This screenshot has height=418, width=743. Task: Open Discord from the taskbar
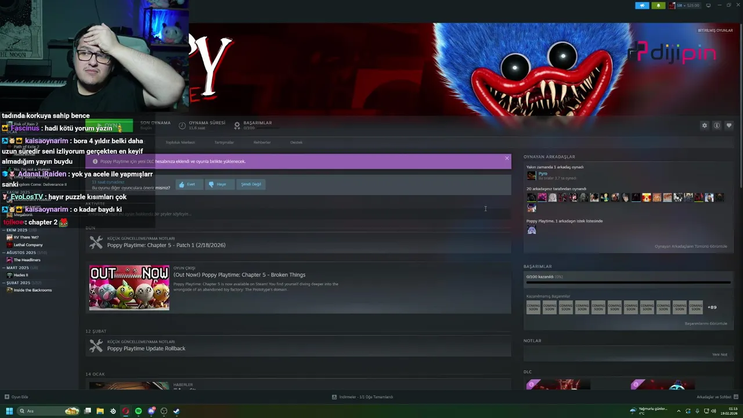pyautogui.click(x=151, y=411)
